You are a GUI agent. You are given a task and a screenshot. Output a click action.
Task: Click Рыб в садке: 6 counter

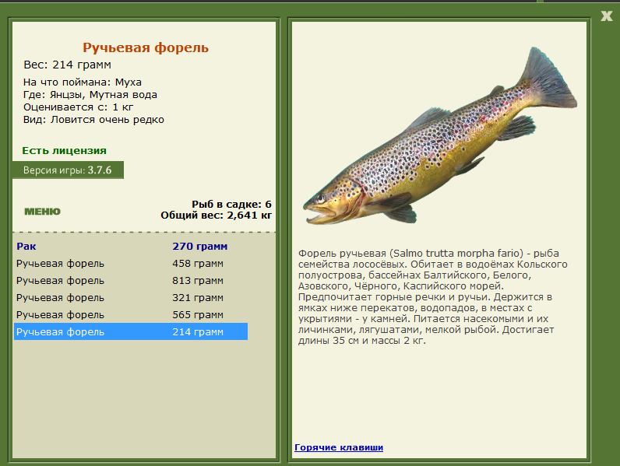pyautogui.click(x=231, y=204)
